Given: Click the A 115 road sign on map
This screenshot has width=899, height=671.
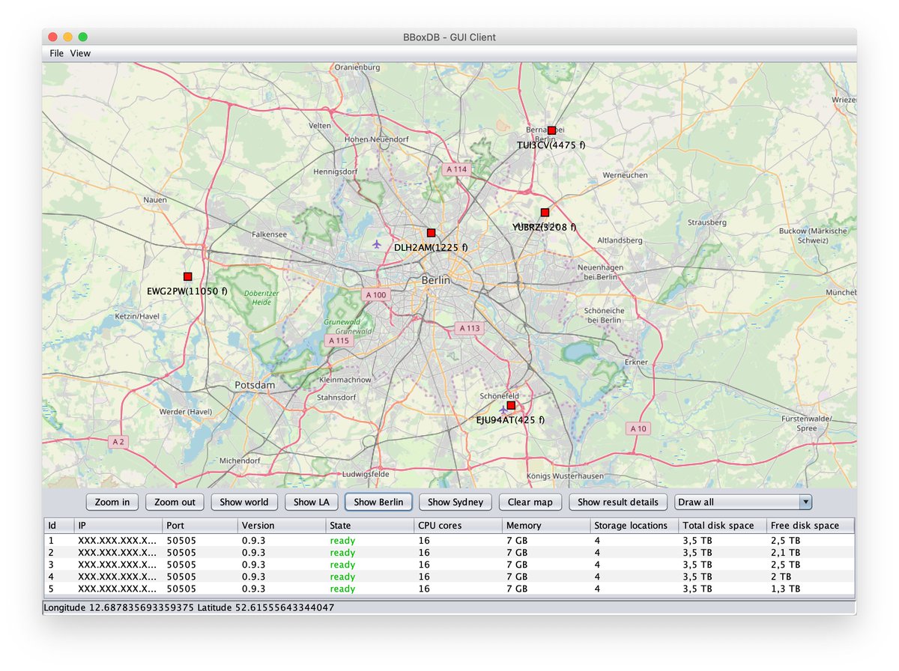Looking at the screenshot, I should [339, 340].
